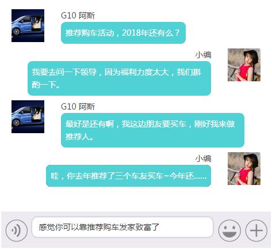The height and width of the screenshot is (249, 272).
Task: Click the lower '小编' sender name
Action: coord(203,159)
